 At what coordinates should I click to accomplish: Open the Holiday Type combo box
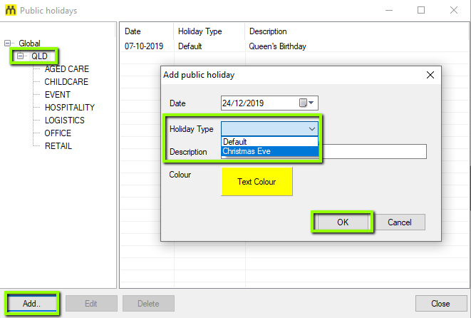pos(269,129)
